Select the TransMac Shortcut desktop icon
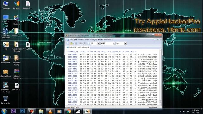The image size is (203, 114). (6, 87)
